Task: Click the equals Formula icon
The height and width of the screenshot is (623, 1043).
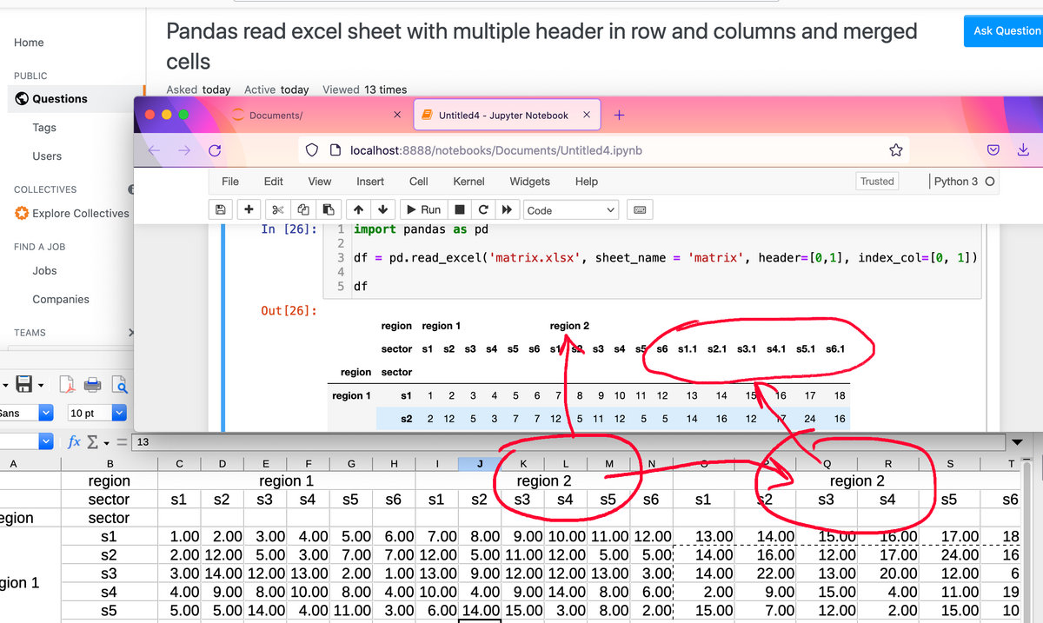Action: (123, 442)
